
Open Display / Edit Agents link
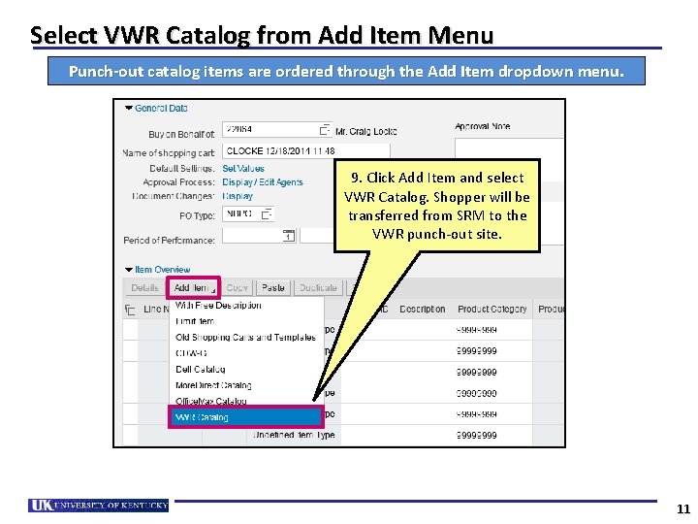[262, 182]
